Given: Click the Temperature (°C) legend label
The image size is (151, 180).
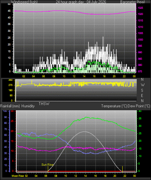Looking at the screenshot, I should click(x=114, y=106).
